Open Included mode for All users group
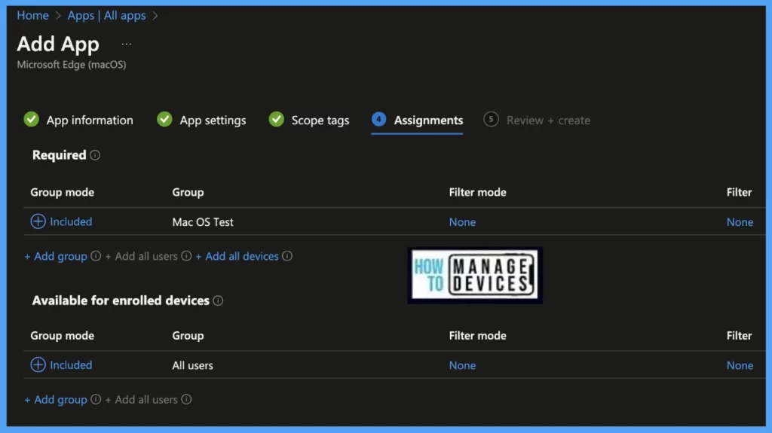Viewport: 772px width, 433px height. (x=71, y=364)
